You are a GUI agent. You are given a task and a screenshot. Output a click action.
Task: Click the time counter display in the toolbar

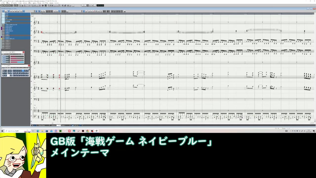(x=100, y=6)
